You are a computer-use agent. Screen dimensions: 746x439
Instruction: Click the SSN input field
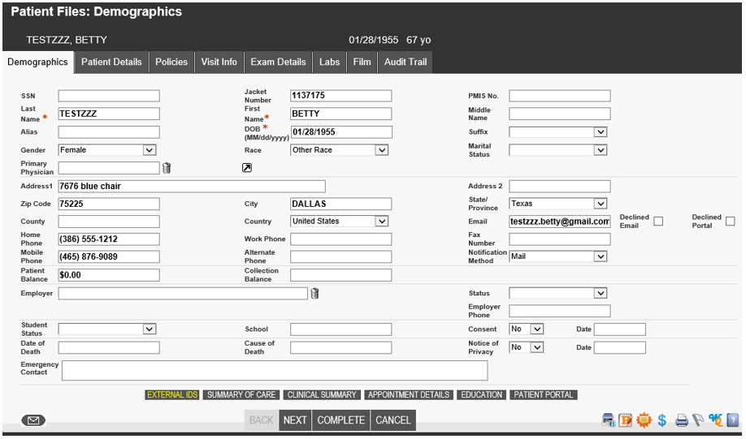coord(109,96)
